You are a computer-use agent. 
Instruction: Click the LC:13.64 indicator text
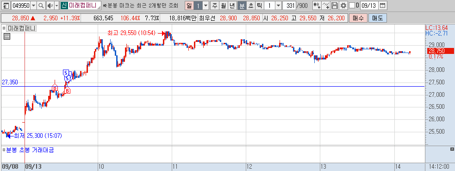436,28
